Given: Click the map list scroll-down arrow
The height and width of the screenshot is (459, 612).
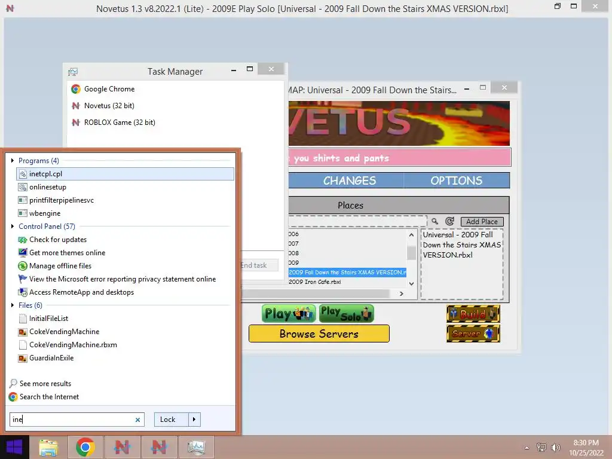Looking at the screenshot, I should (411, 284).
